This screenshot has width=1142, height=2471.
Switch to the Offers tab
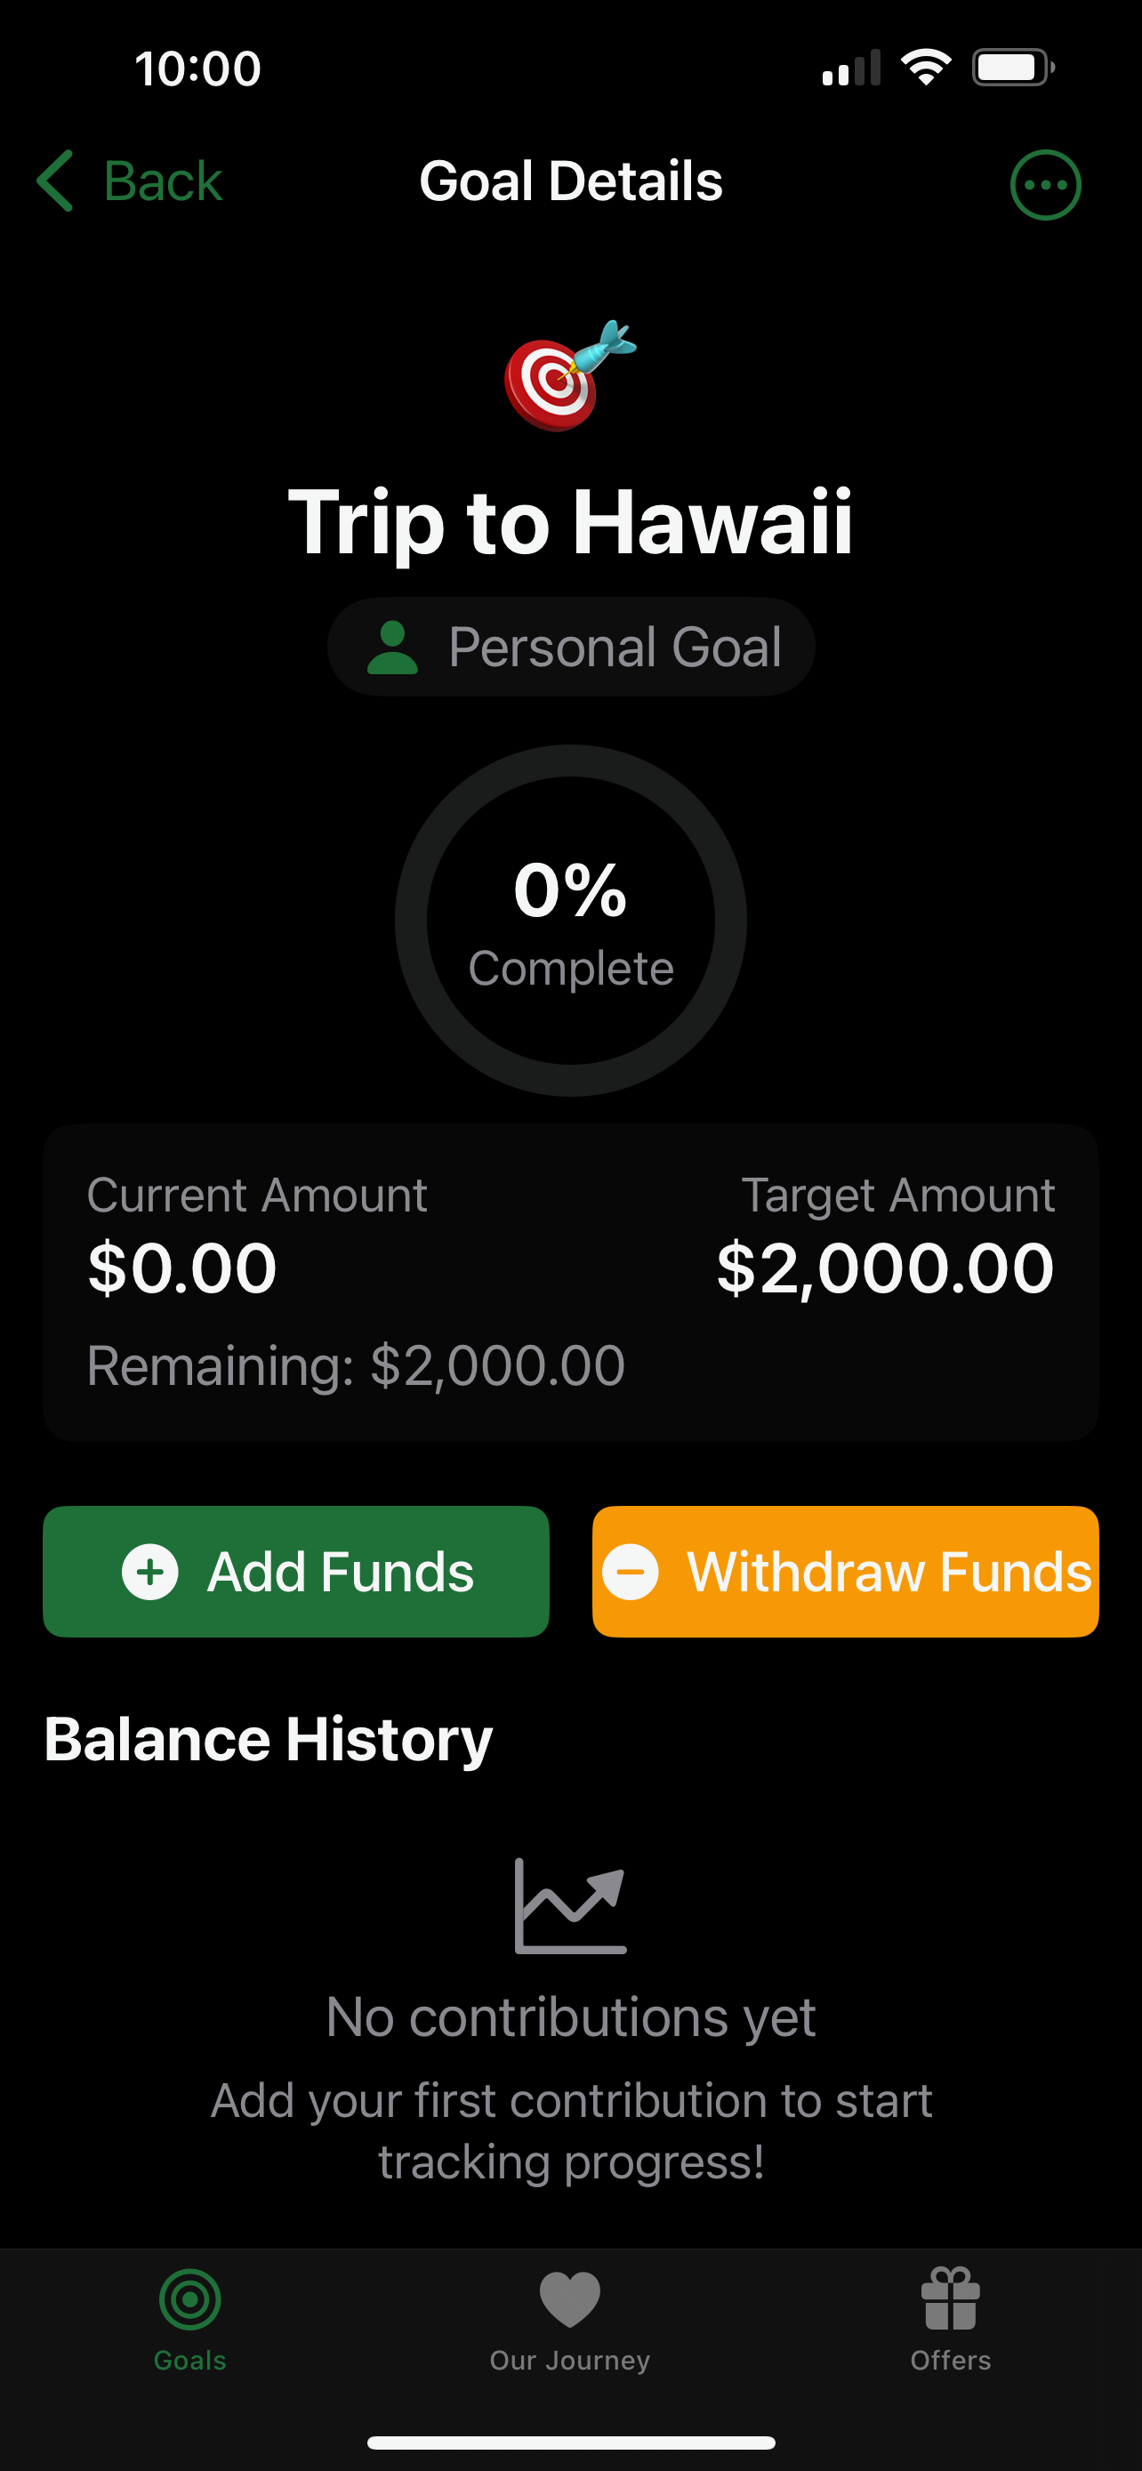click(950, 2317)
